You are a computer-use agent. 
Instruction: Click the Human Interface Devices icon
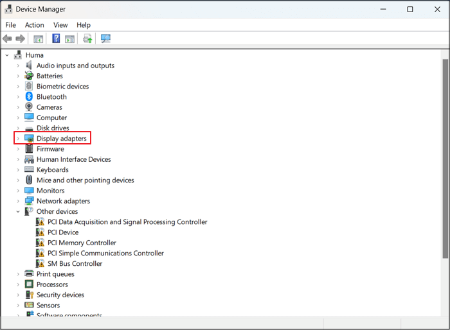(x=29, y=159)
